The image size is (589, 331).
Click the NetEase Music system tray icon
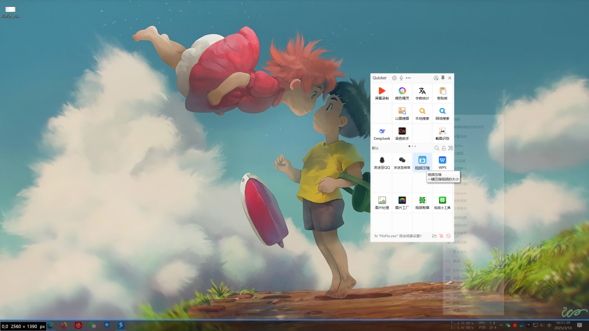coord(515,325)
